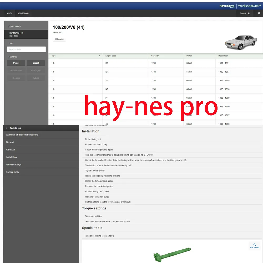Click the Audi sedan illustration
Image resolution: width=263 pixels, height=263 pixels.
(241, 42)
